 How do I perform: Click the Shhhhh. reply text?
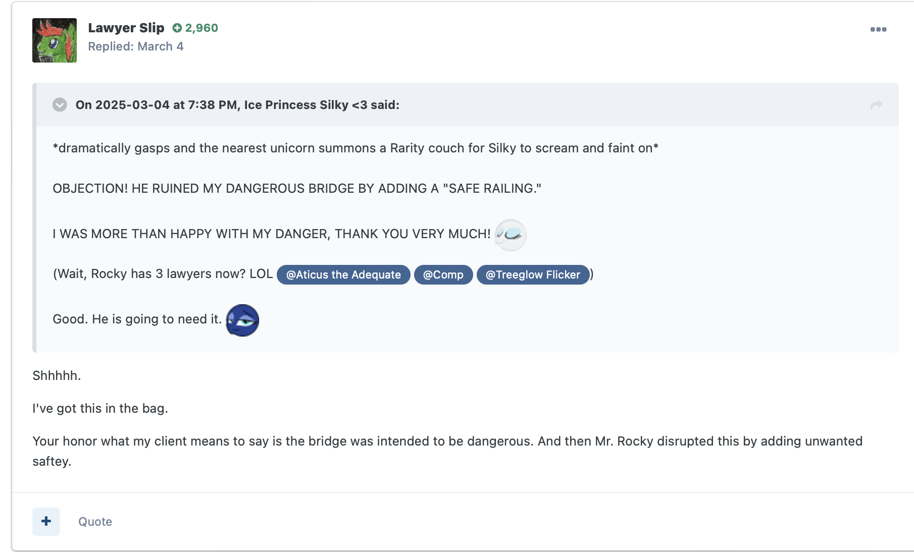tap(57, 376)
